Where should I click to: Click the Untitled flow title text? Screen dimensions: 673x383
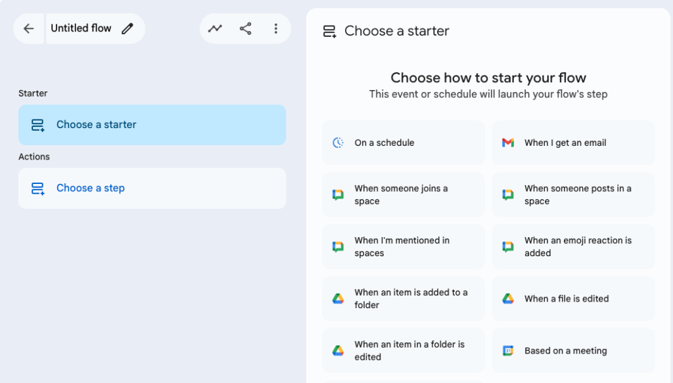click(81, 28)
